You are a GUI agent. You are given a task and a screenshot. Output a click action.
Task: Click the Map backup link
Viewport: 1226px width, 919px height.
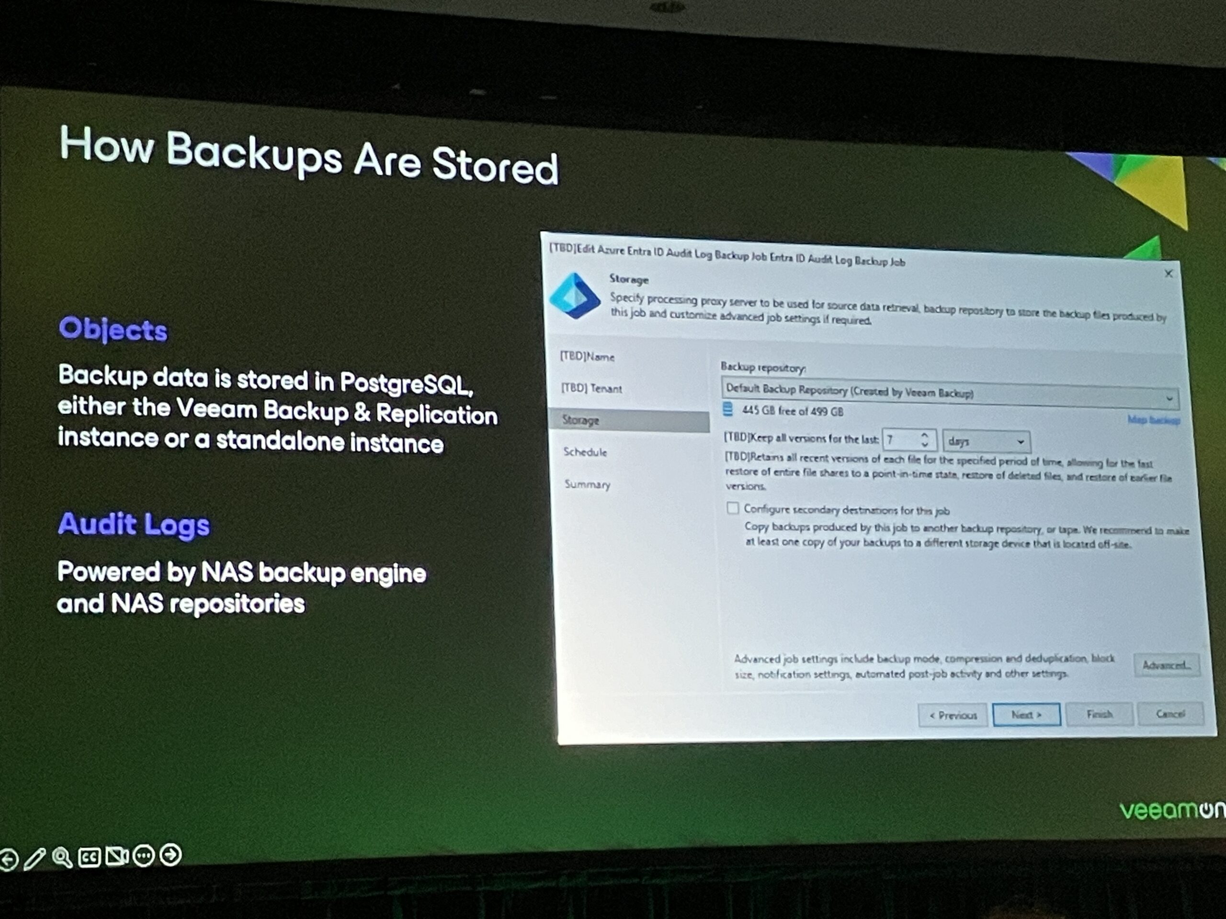point(1153,420)
